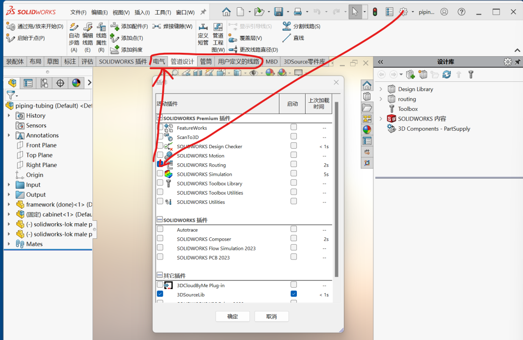Expand the History node in feature tree
The height and width of the screenshot is (340, 523).
[9, 115]
